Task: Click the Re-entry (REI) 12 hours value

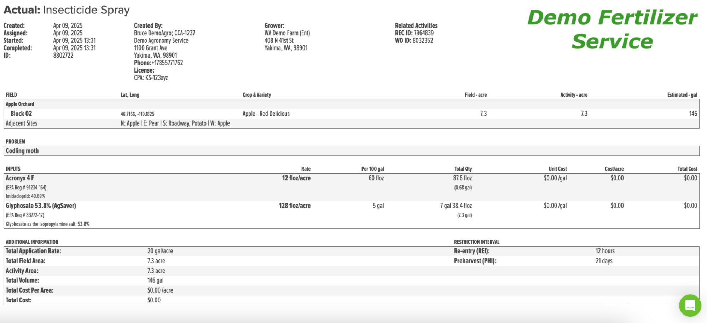Action: click(605, 251)
